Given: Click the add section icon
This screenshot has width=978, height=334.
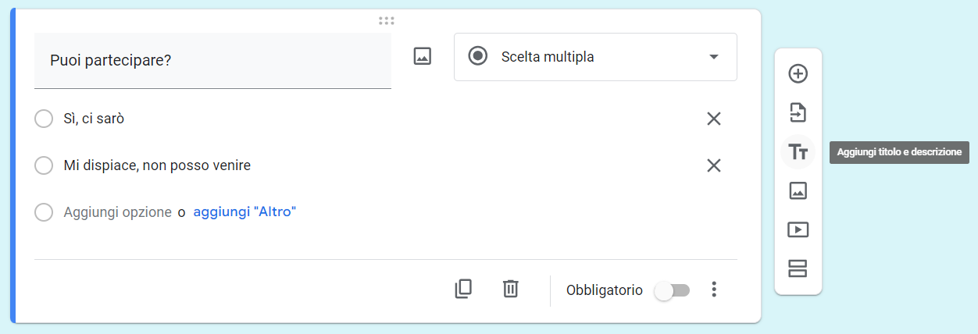Looking at the screenshot, I should click(798, 268).
